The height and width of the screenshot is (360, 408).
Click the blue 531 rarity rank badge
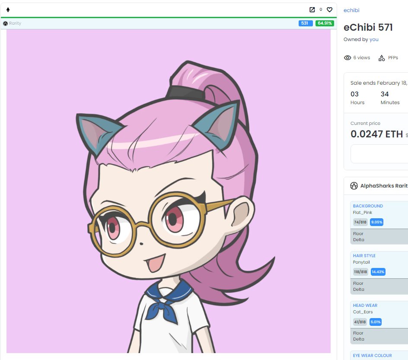click(x=306, y=23)
